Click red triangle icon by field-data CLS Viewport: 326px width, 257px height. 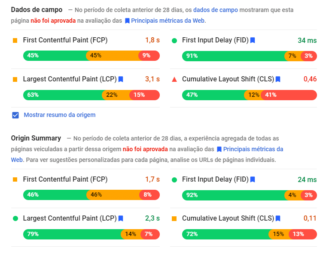(x=174, y=79)
